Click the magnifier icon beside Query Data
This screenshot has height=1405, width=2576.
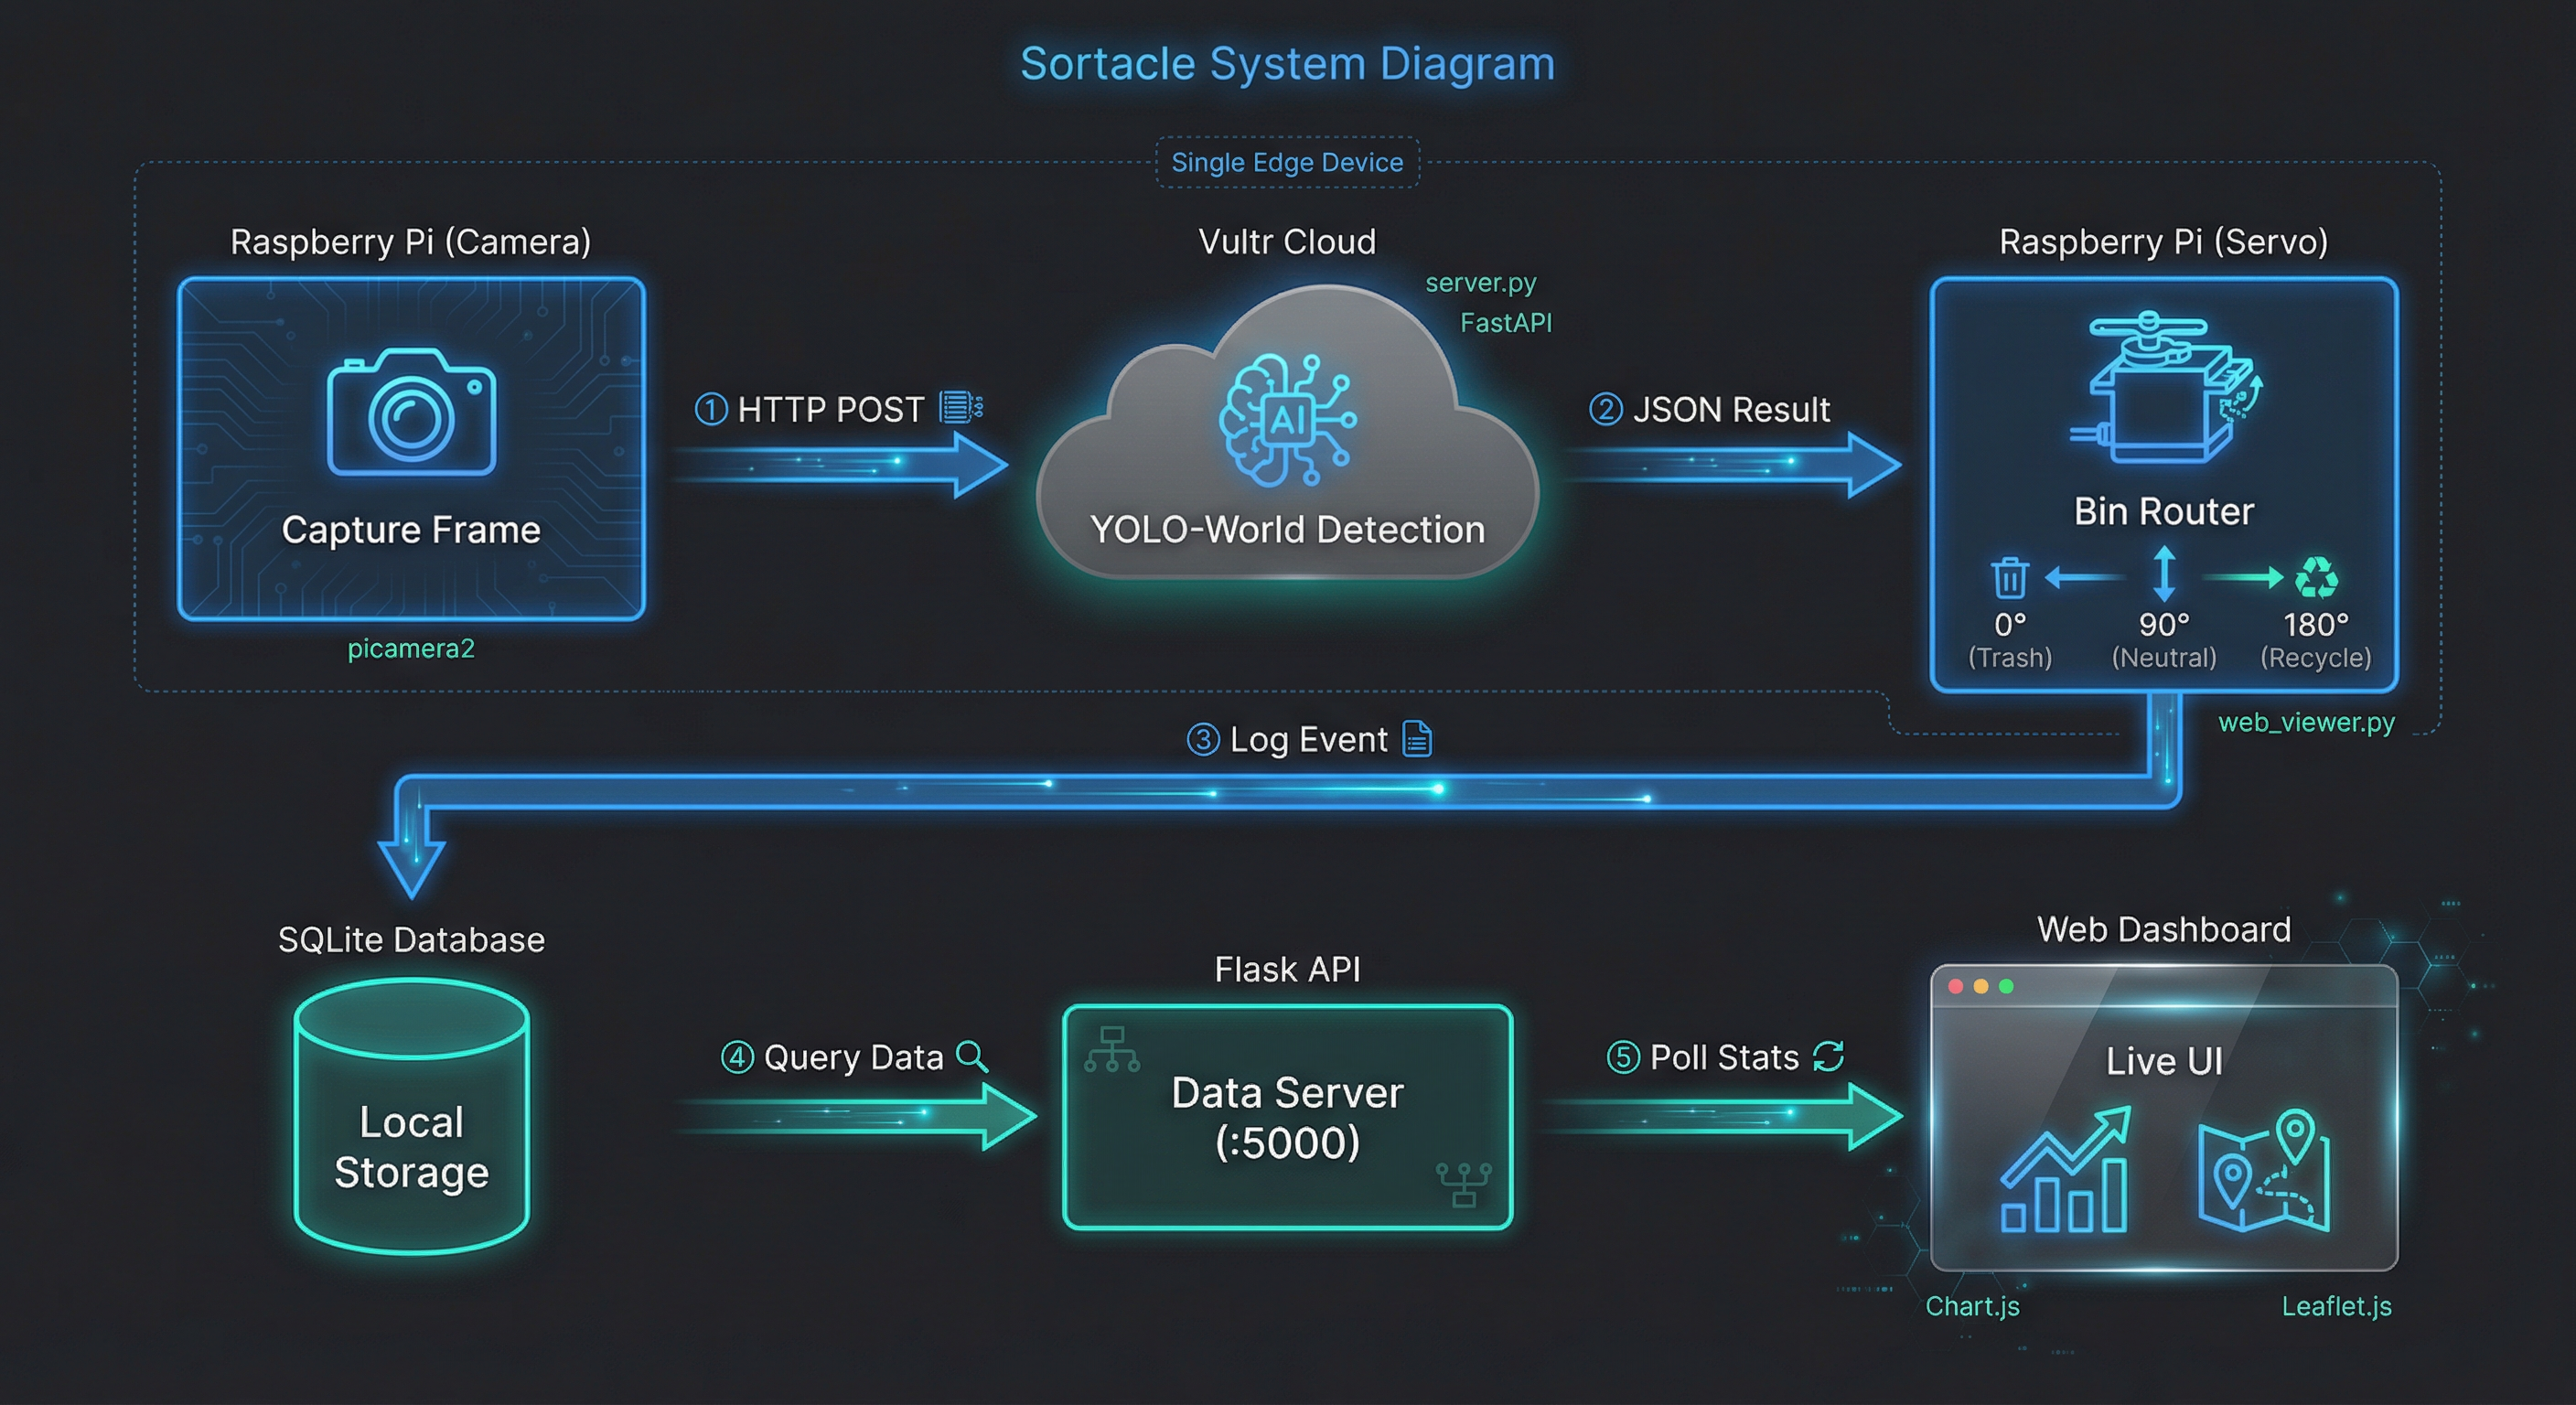971,1056
